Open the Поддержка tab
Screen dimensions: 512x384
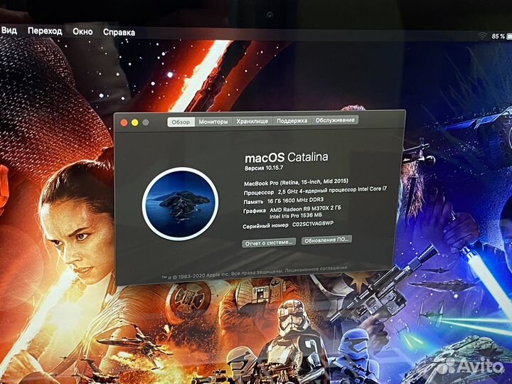(x=292, y=120)
